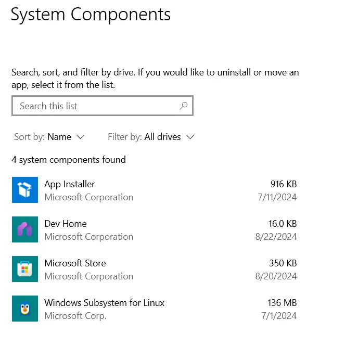Click the 350 KB Microsoft Store size
The image size is (358, 346).
[283, 263]
